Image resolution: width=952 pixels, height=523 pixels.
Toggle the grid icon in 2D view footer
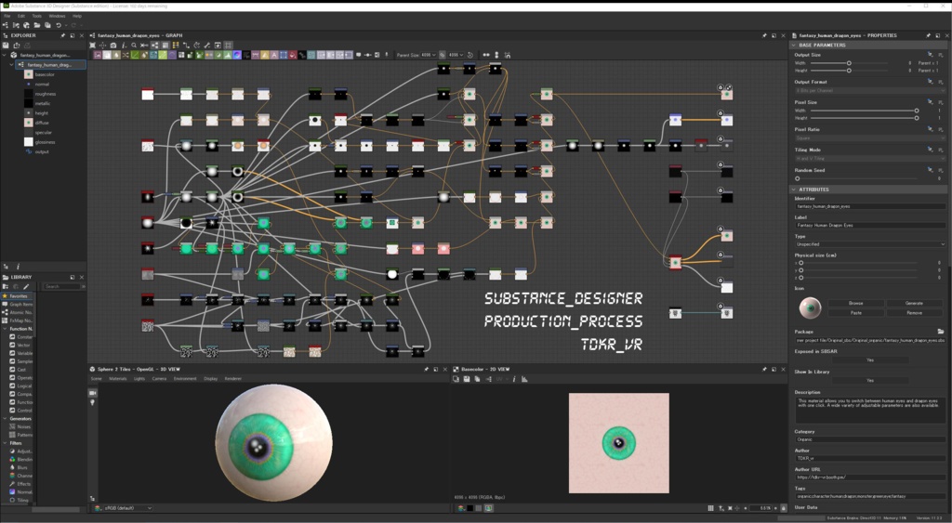(710, 508)
